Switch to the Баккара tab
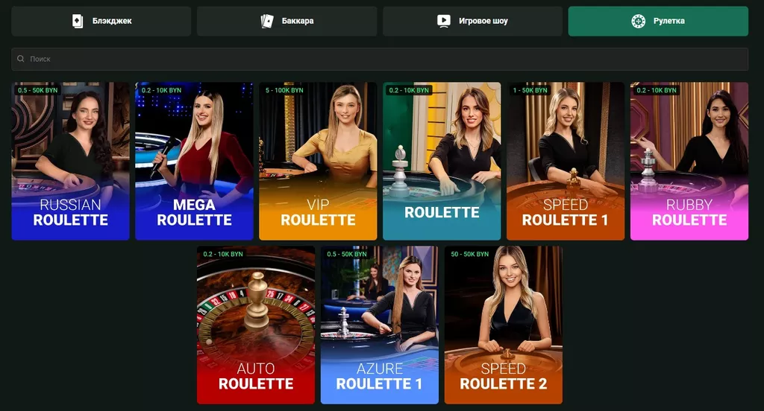This screenshot has height=411, width=764. click(287, 21)
